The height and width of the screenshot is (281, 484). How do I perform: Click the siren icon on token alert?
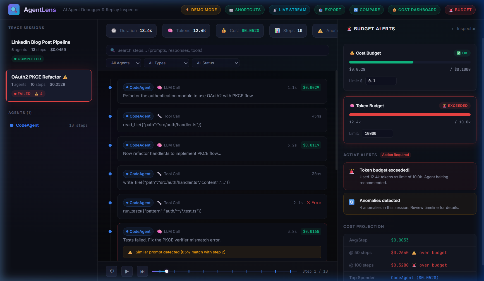[352, 172]
